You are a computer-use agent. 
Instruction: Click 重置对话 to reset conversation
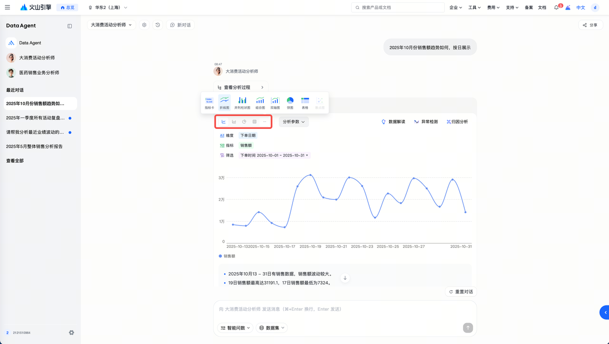[x=461, y=292]
